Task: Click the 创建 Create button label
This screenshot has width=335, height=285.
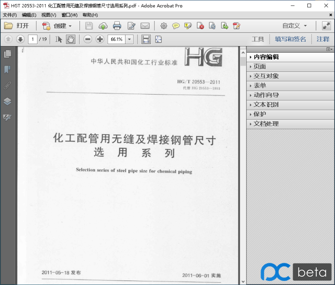Action: click(60, 26)
